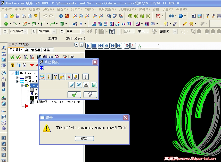Screen dimensions: 221x162
Task: Expand the 属性 tree node
Action: [x=17, y=77]
